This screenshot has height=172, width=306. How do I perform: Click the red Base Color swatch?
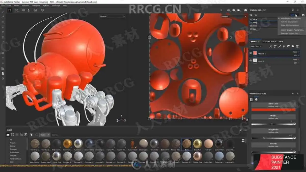[x=273, y=110]
